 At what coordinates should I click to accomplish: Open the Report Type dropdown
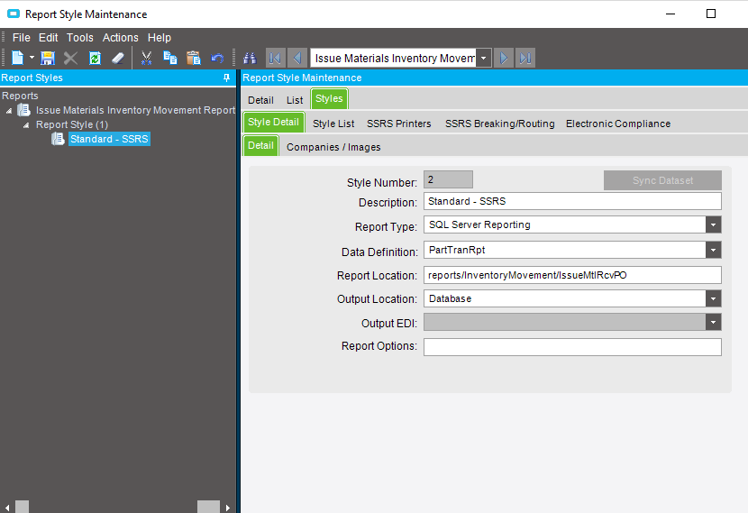tap(713, 225)
